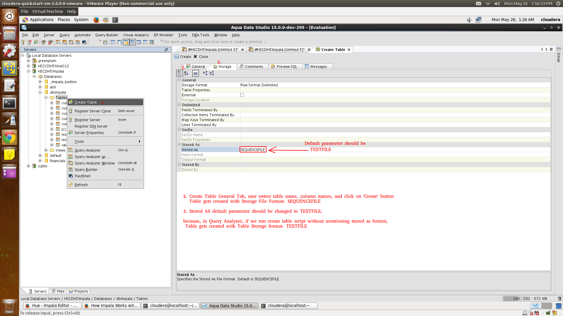
Task: Click the memory garbage collect trash icon
Action: point(559,299)
